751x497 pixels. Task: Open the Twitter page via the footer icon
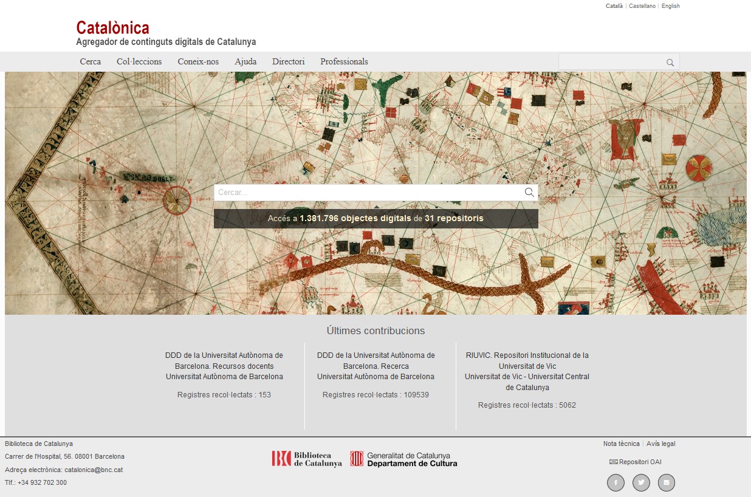641,483
